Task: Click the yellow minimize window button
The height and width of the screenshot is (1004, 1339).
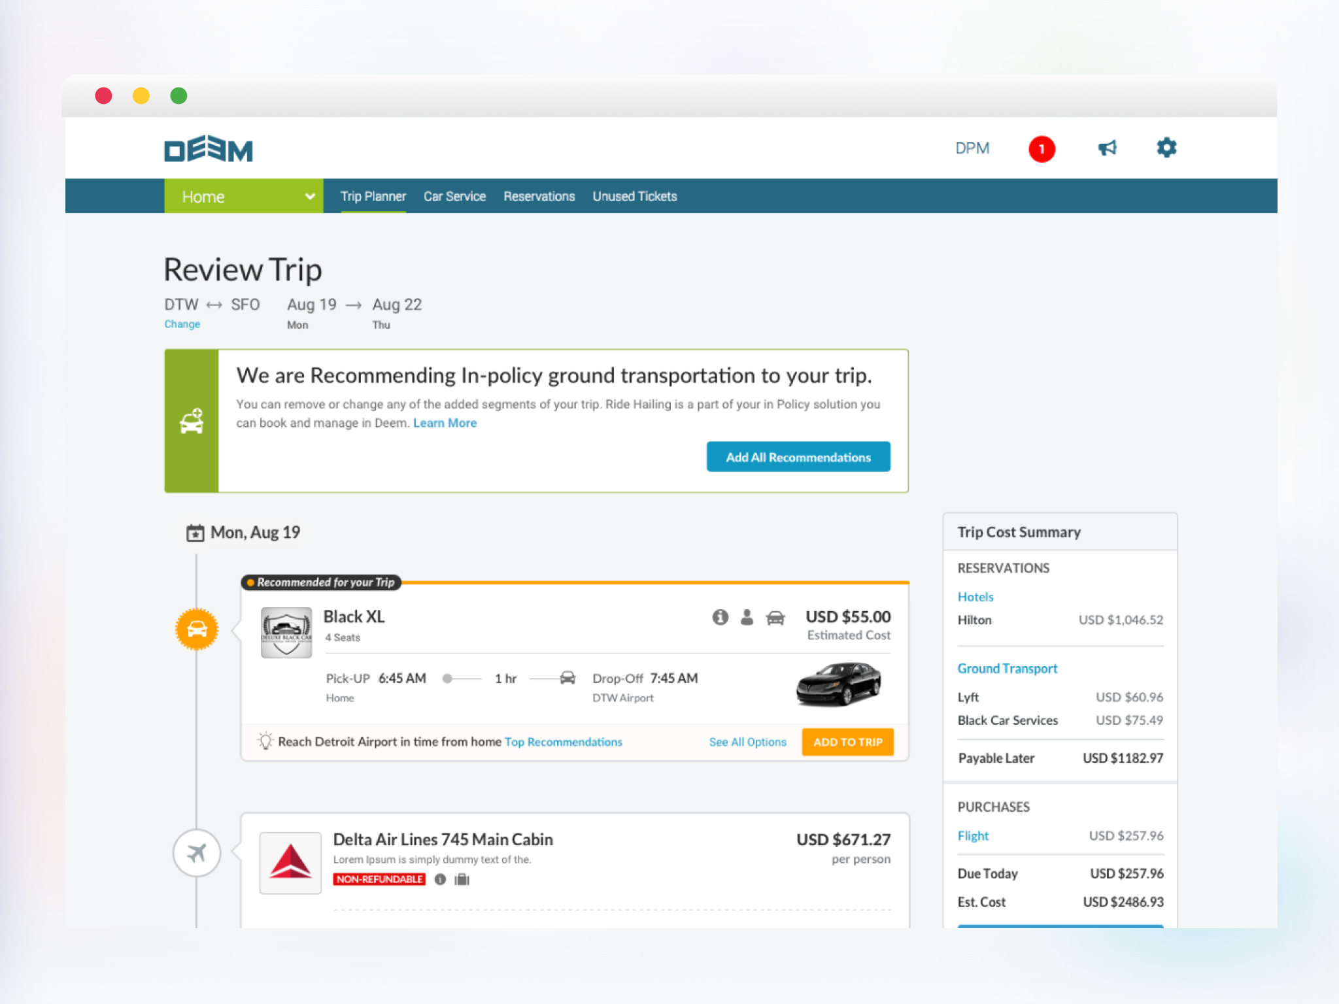Action: (141, 96)
